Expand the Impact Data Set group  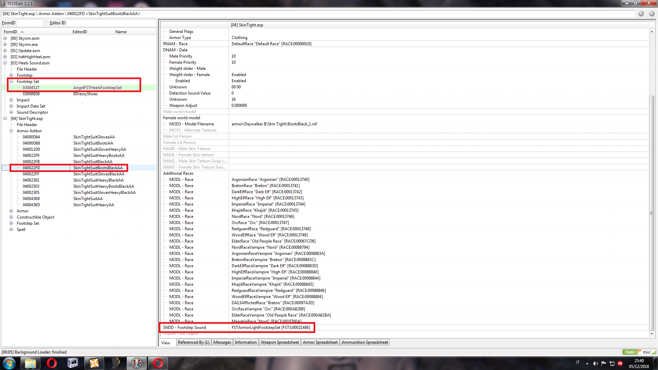click(11, 106)
